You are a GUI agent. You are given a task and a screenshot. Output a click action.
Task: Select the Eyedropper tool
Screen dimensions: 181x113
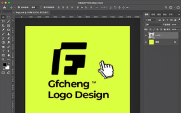pos(3,30)
